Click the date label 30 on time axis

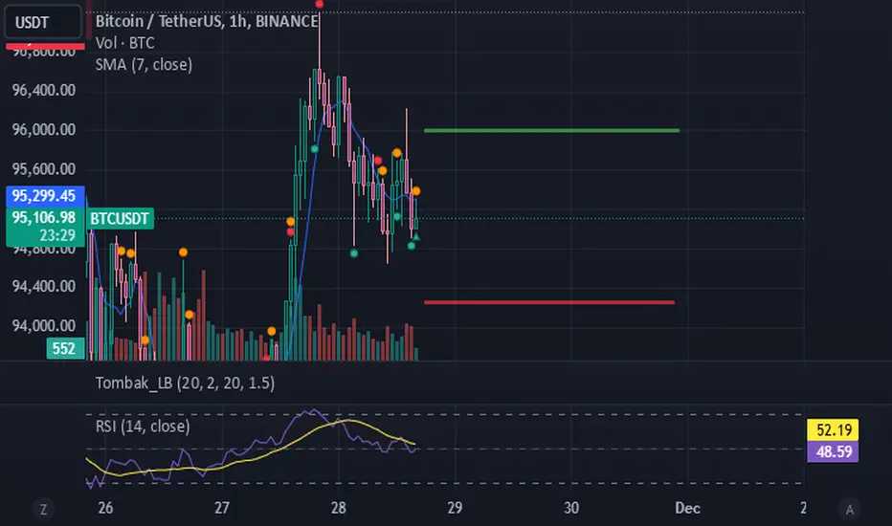point(571,508)
